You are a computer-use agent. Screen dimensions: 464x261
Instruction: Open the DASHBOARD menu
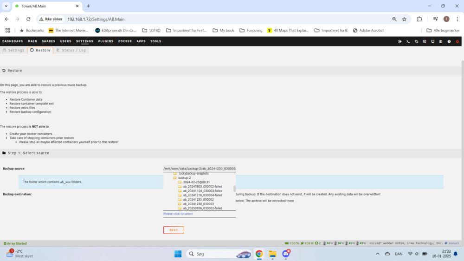click(x=13, y=41)
